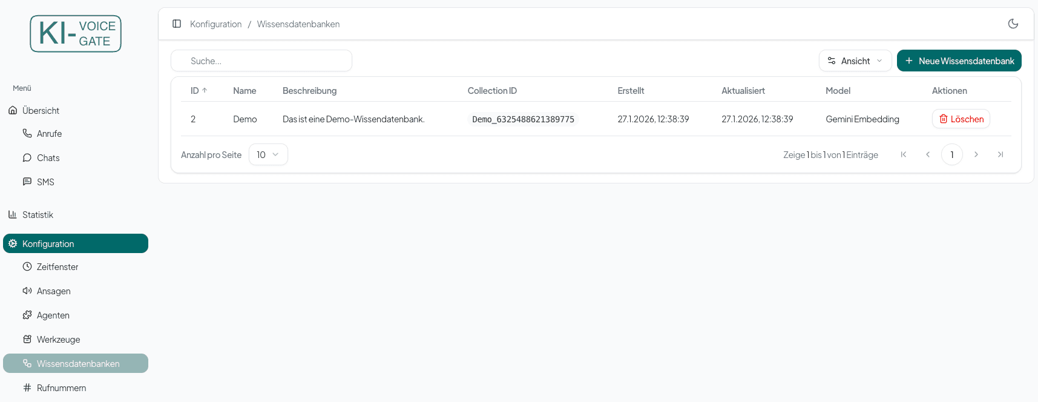Click the Gemini Embedding model cell
Screen dimensions: 1038x402
tap(862, 119)
